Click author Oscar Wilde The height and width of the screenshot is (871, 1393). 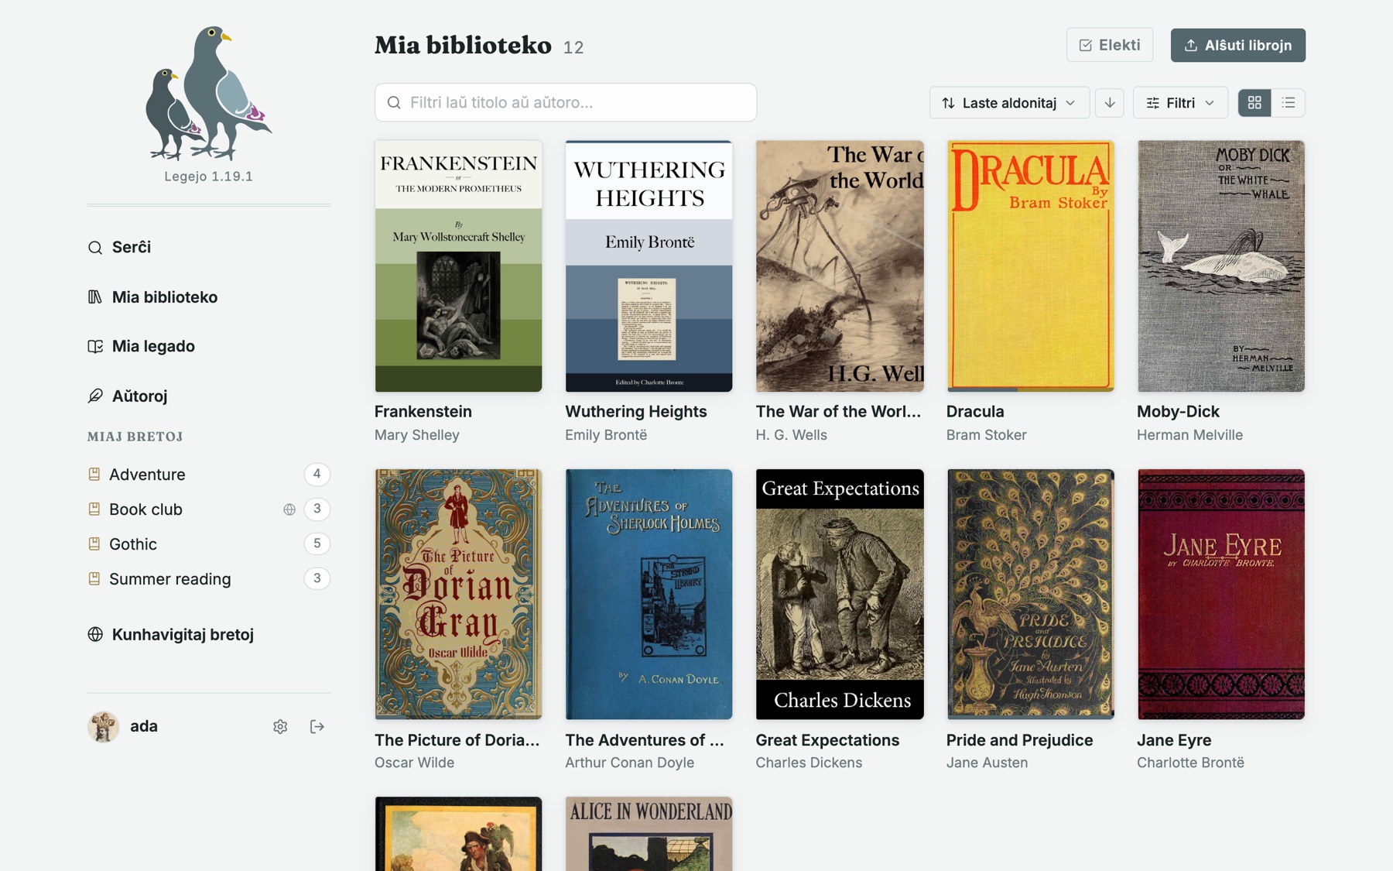[415, 763]
